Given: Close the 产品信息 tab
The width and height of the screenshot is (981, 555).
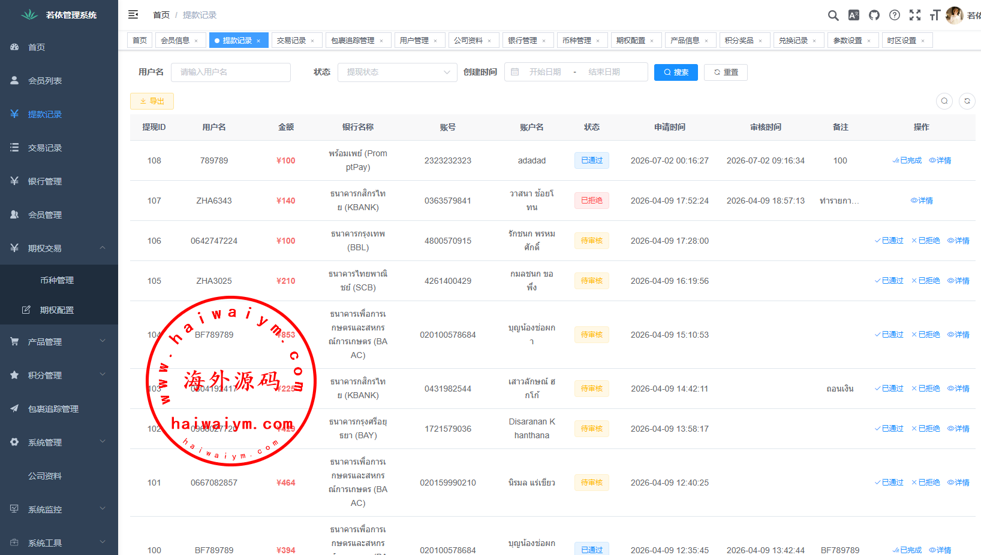Looking at the screenshot, I should (706, 41).
